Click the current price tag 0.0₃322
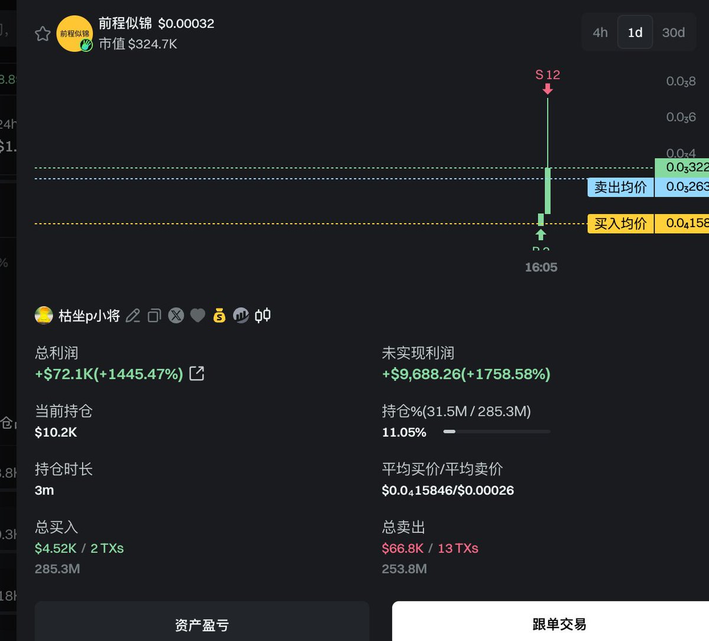709x641 pixels. click(682, 168)
